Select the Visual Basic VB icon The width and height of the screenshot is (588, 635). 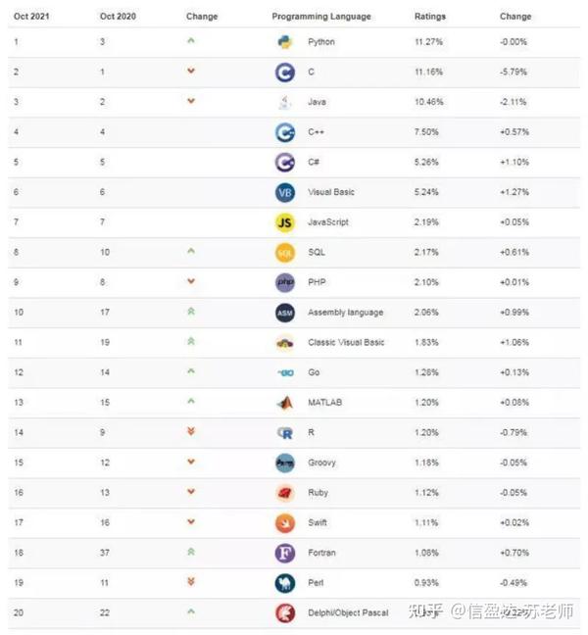(x=284, y=192)
